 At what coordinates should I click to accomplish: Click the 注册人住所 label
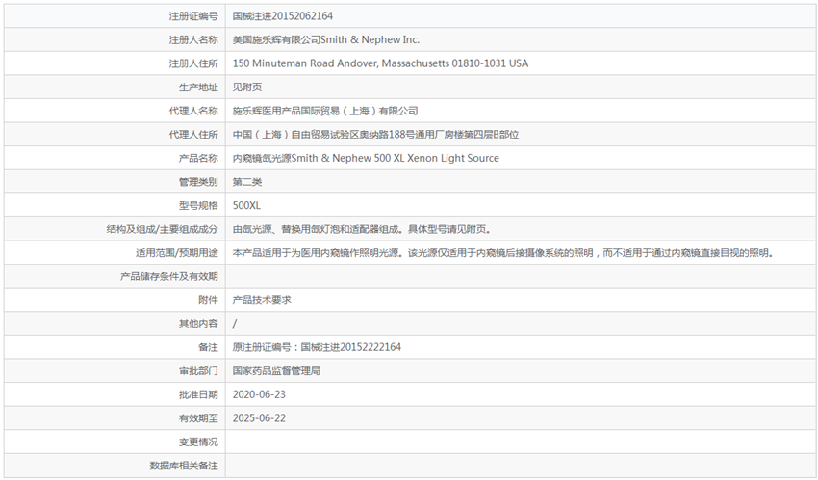(x=193, y=63)
